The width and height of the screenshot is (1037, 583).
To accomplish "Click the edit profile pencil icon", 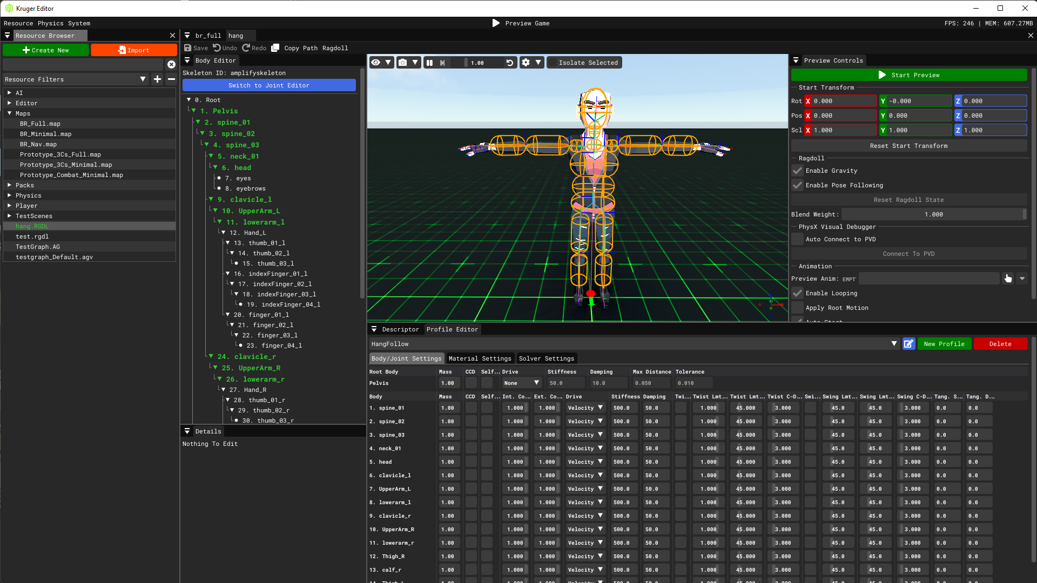I will [908, 344].
